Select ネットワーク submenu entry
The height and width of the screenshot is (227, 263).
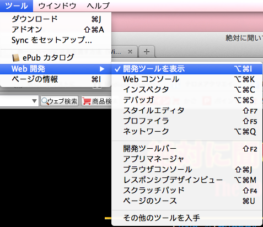187,132
